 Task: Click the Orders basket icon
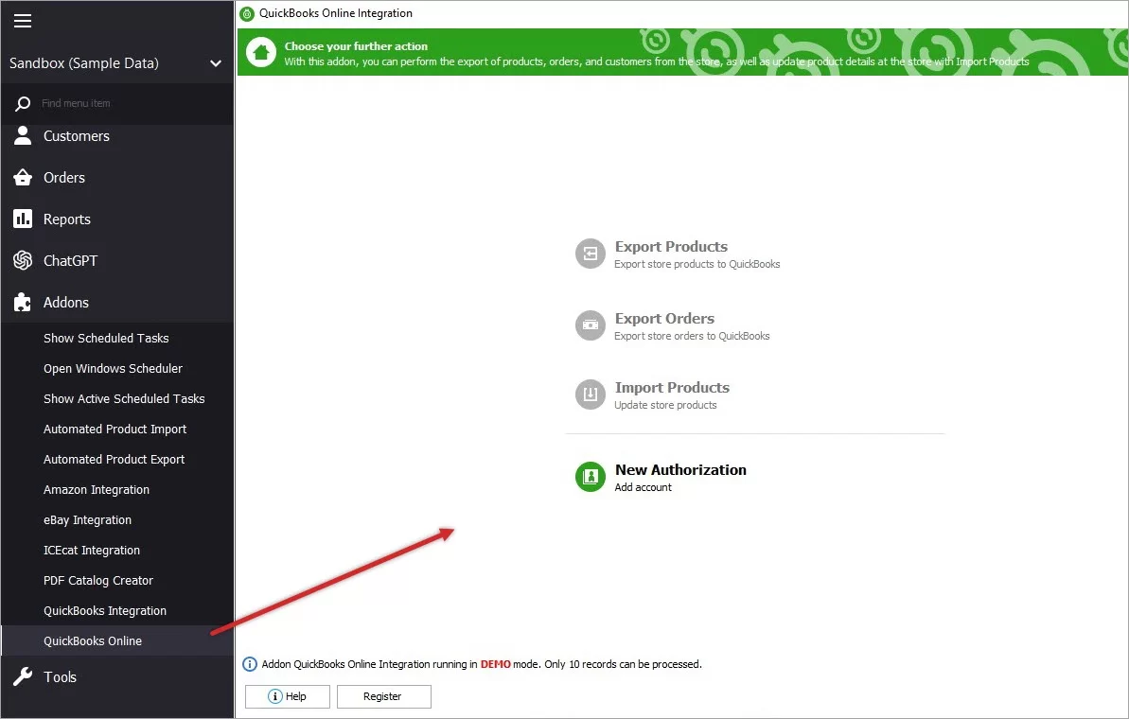click(23, 177)
